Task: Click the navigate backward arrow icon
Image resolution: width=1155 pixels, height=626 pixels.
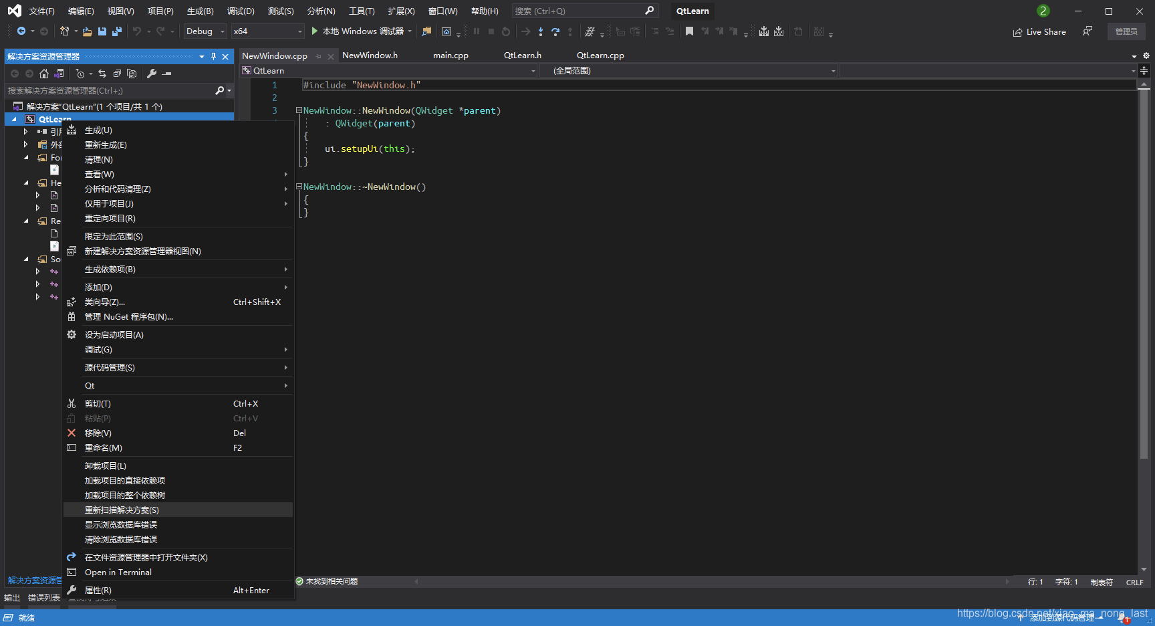Action: [21, 31]
